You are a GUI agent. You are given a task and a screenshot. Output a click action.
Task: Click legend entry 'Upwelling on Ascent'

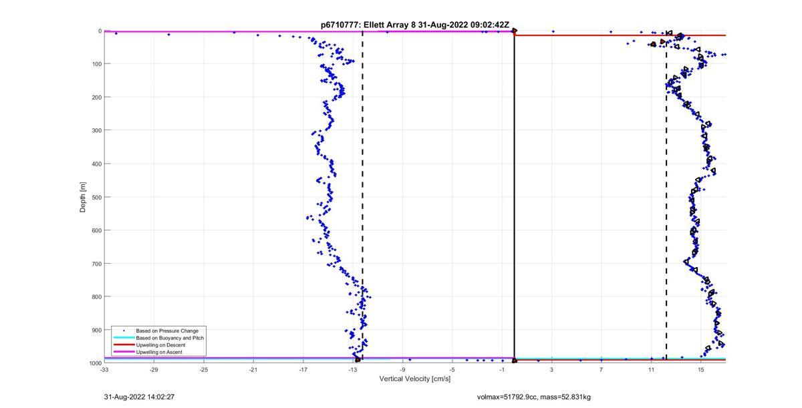[x=159, y=352]
